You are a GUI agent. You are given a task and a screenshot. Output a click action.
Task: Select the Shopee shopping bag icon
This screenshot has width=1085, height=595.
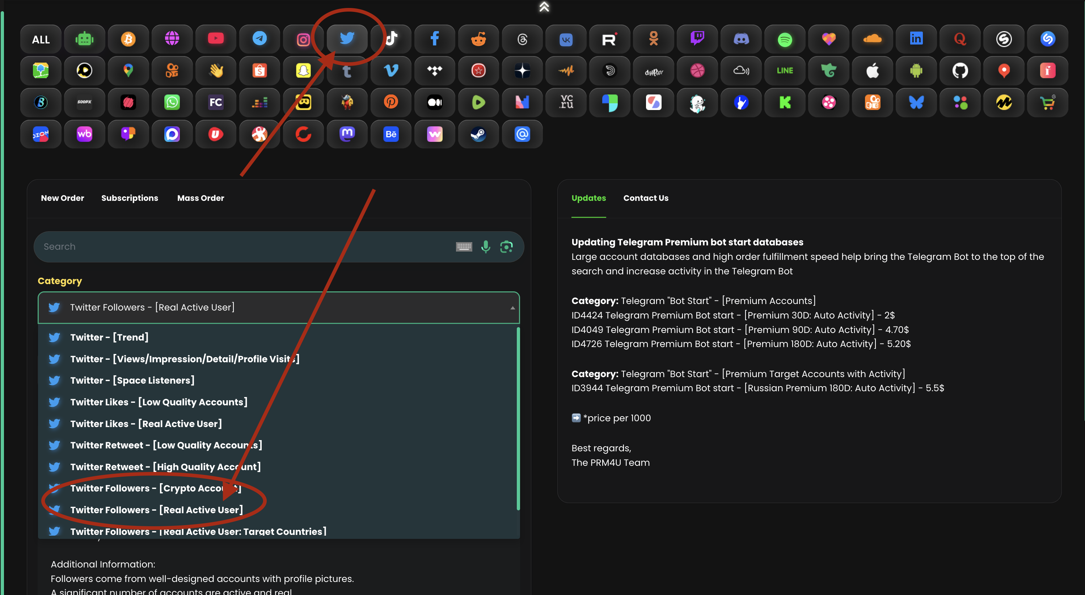tap(260, 71)
